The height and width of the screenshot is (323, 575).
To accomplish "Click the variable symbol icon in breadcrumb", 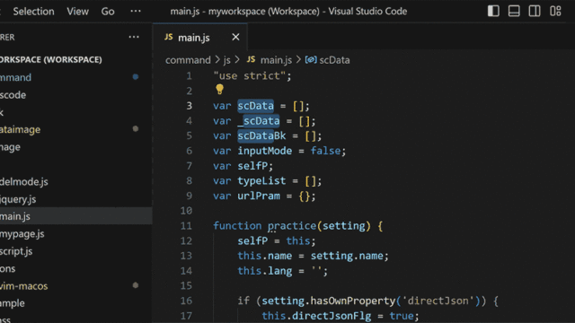I will (311, 60).
